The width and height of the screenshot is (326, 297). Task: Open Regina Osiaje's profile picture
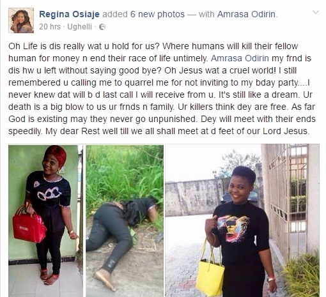21,20
